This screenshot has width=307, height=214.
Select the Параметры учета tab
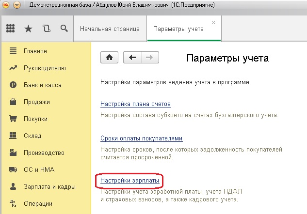(x=178, y=29)
